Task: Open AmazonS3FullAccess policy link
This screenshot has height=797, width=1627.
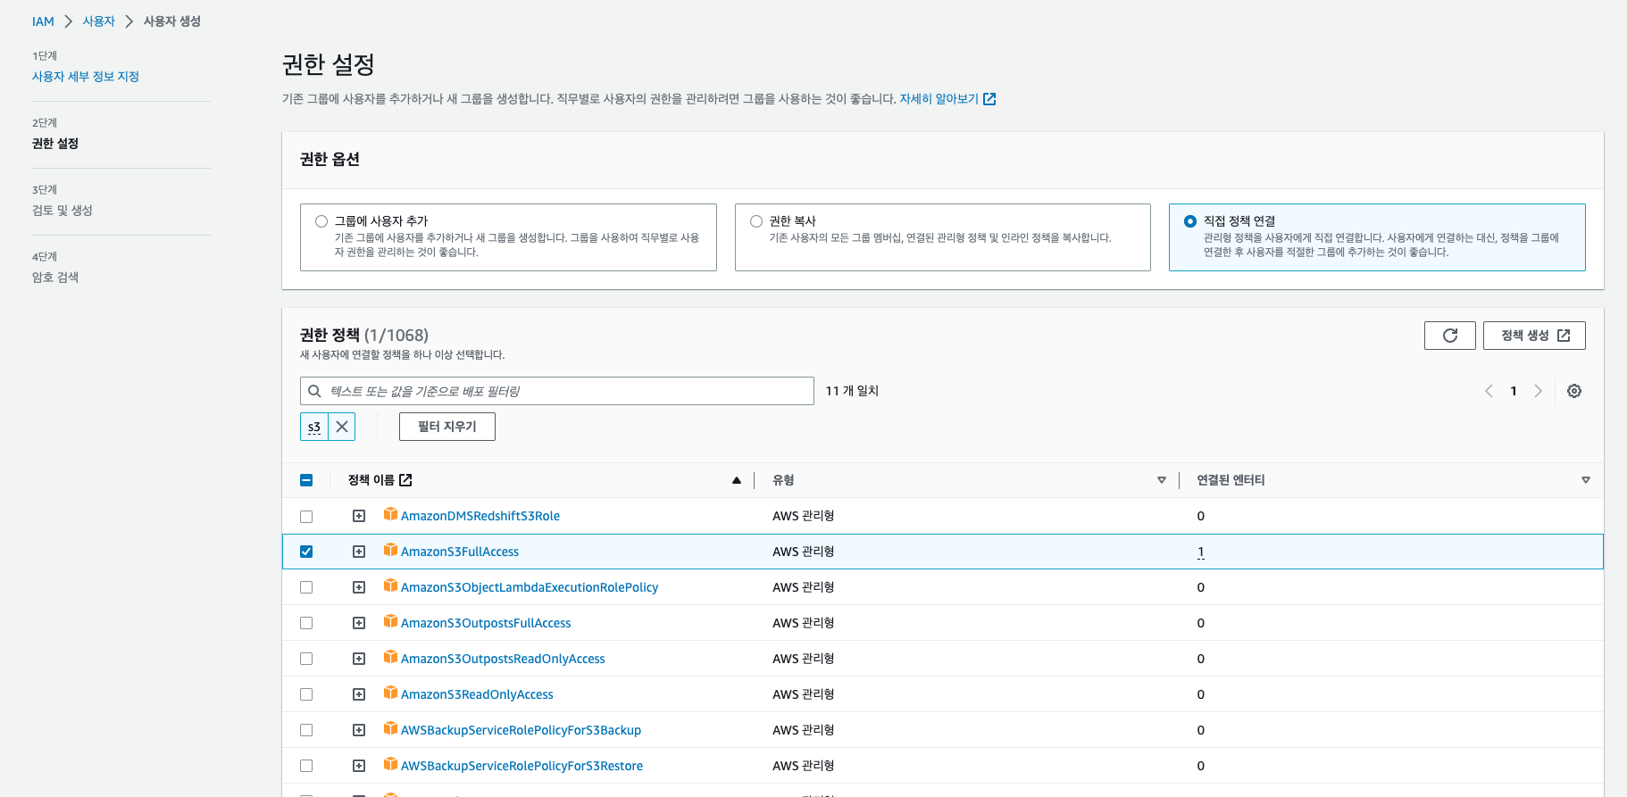Action: [x=460, y=552]
